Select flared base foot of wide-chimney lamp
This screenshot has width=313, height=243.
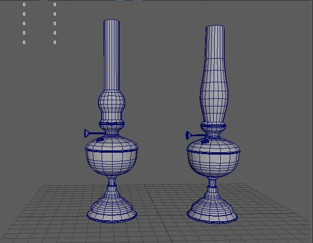(212, 209)
